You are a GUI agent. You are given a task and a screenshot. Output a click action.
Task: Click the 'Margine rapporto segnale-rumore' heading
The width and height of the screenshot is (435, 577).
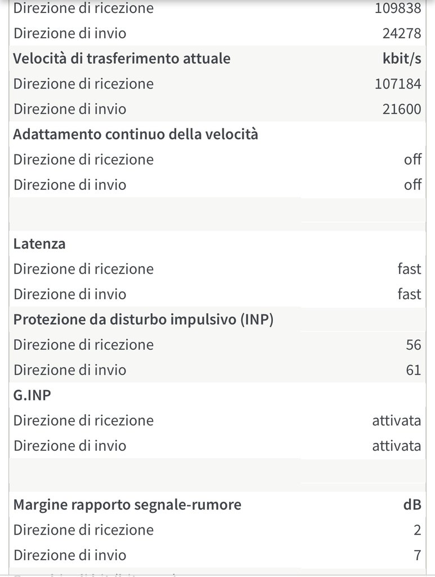click(x=127, y=504)
